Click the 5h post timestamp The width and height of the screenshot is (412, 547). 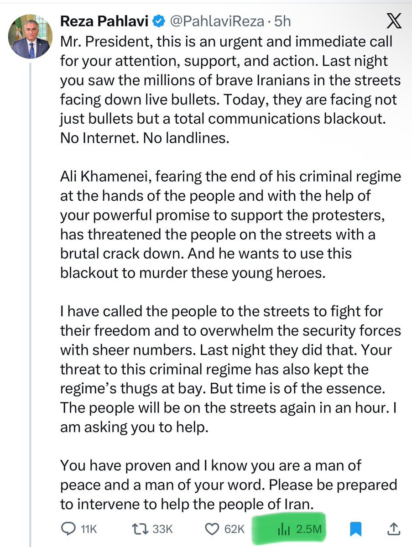click(x=282, y=21)
